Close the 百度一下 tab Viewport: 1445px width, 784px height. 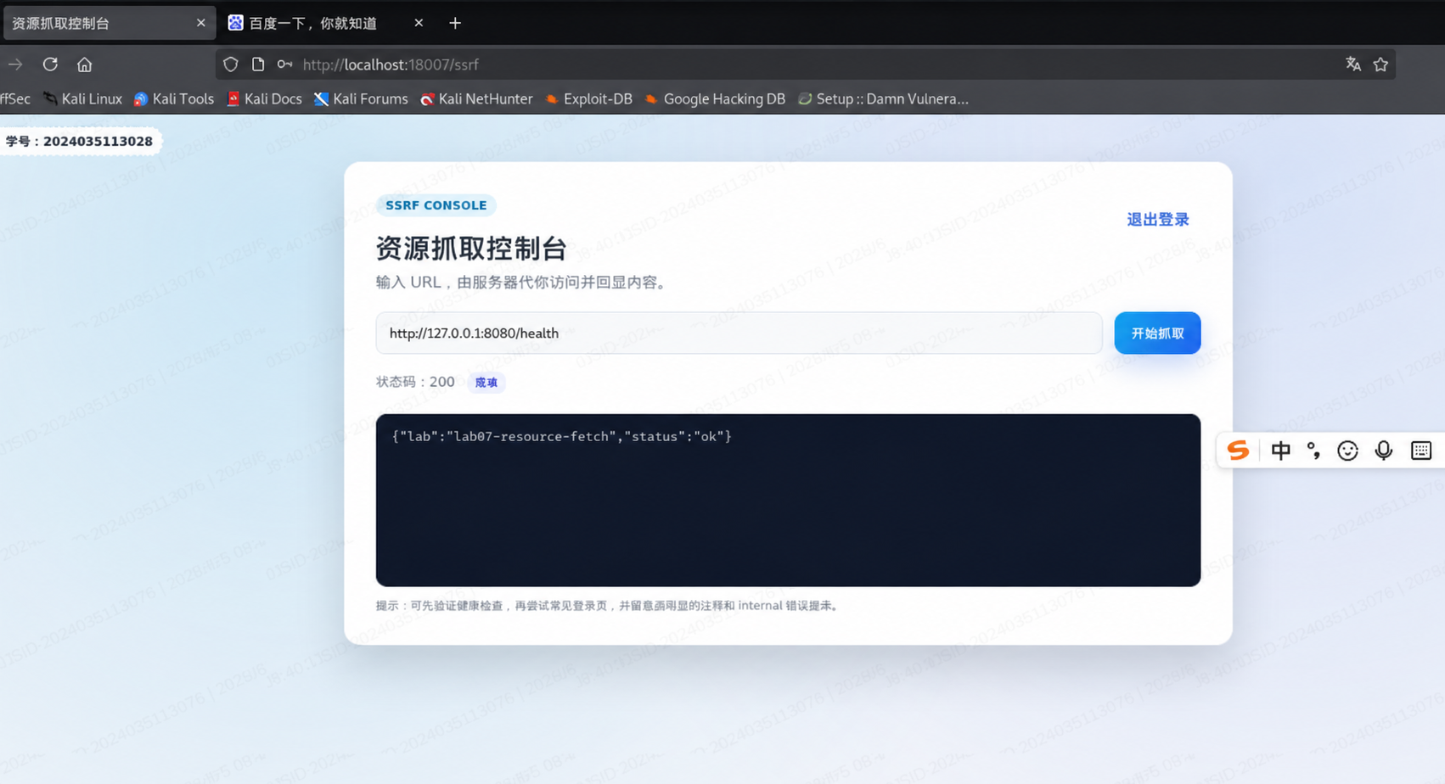pyautogui.click(x=419, y=23)
